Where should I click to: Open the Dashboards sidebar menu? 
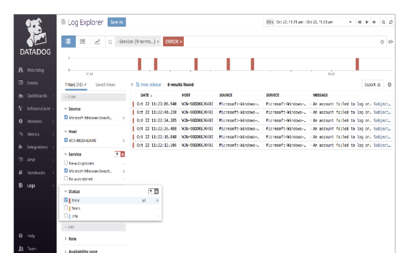pyautogui.click(x=36, y=96)
